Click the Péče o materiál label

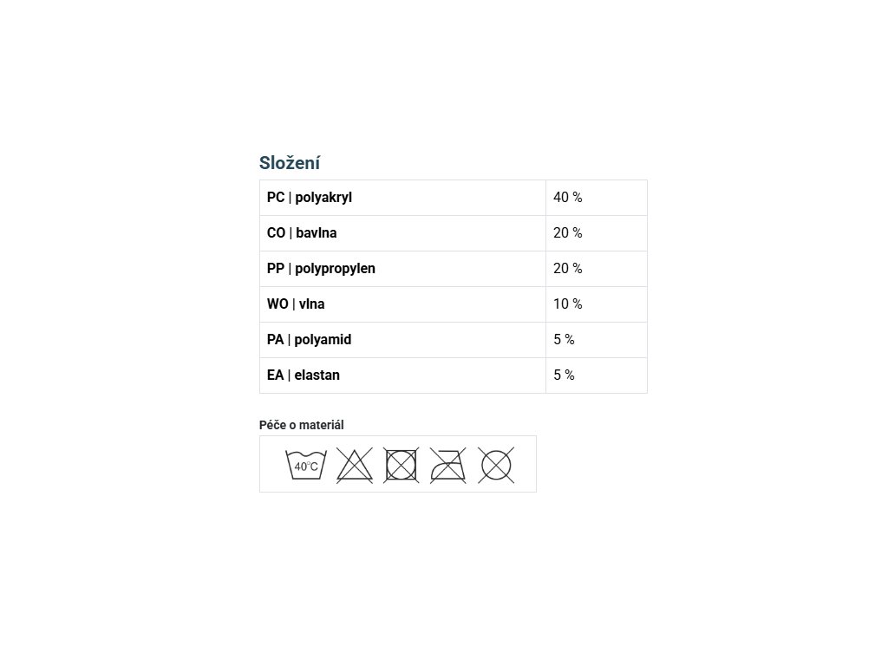(302, 425)
